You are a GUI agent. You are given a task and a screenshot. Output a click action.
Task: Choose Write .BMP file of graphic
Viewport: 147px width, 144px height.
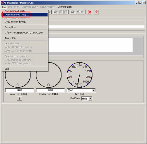24,63
